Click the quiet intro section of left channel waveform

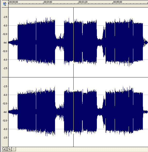pyautogui.click(x=13, y=42)
